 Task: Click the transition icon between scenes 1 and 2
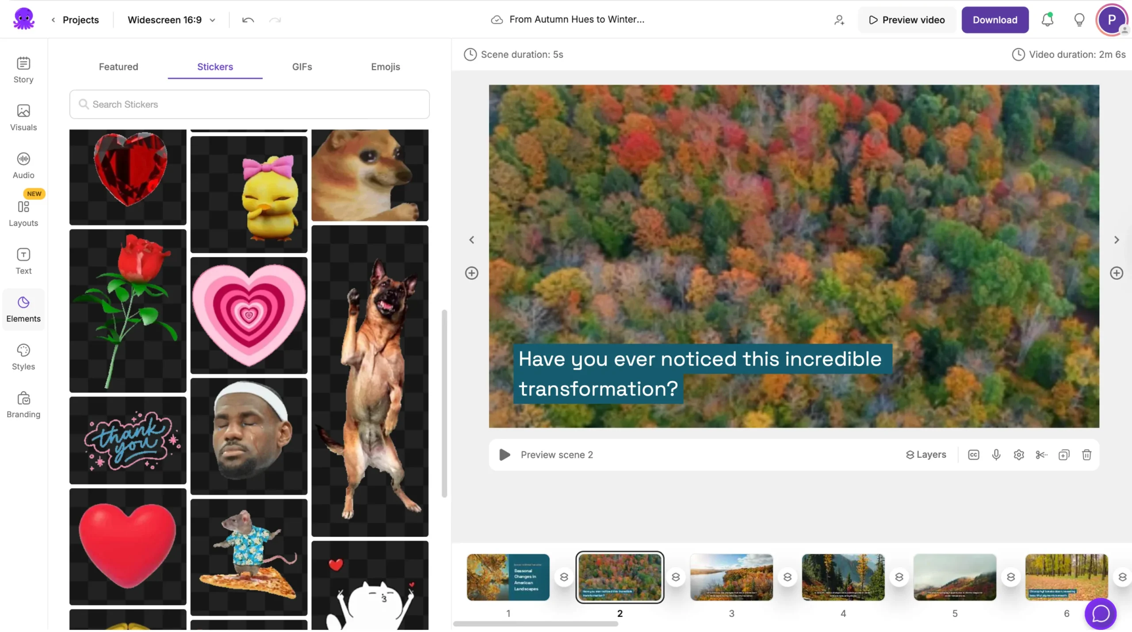click(564, 577)
